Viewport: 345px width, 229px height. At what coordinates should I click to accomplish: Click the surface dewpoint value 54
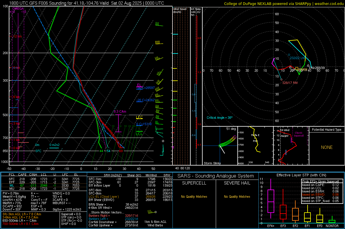(x=108, y=151)
